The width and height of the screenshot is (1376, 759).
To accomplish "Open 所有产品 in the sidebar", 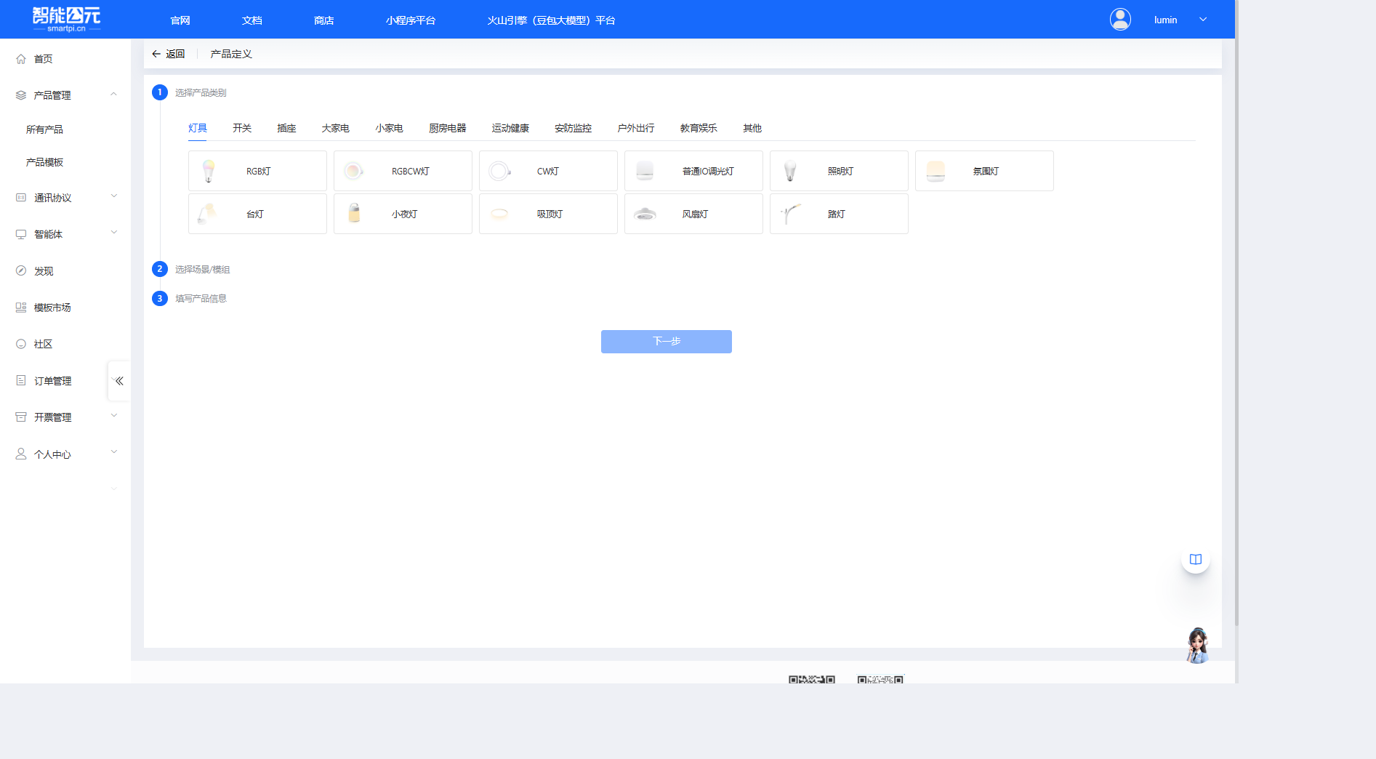I will click(x=44, y=129).
